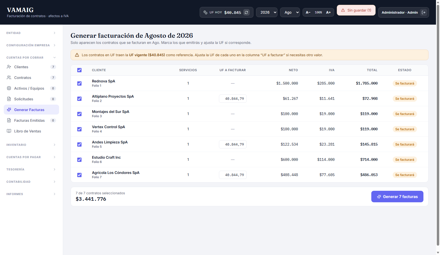Open Libro de Ventas page
Image resolution: width=440 pixels, height=255 pixels.
(31, 131)
